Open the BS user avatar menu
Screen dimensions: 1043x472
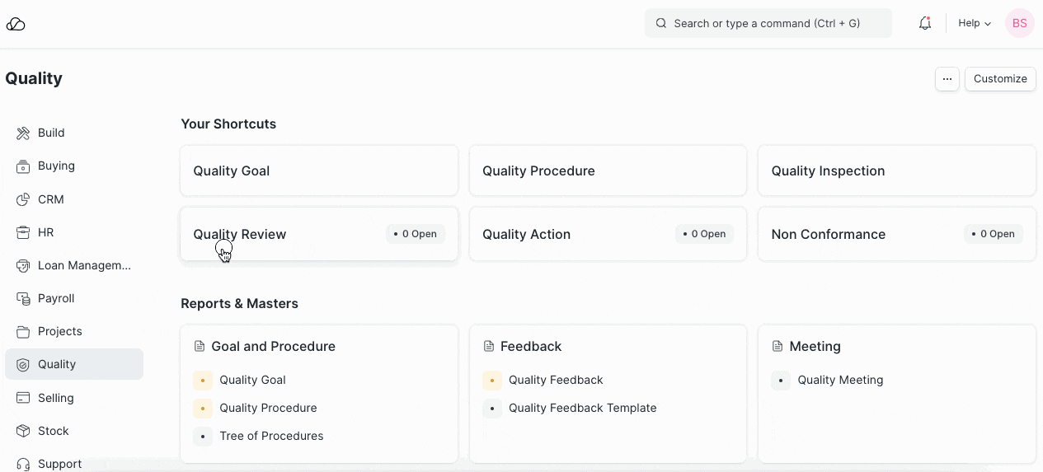pyautogui.click(x=1019, y=23)
